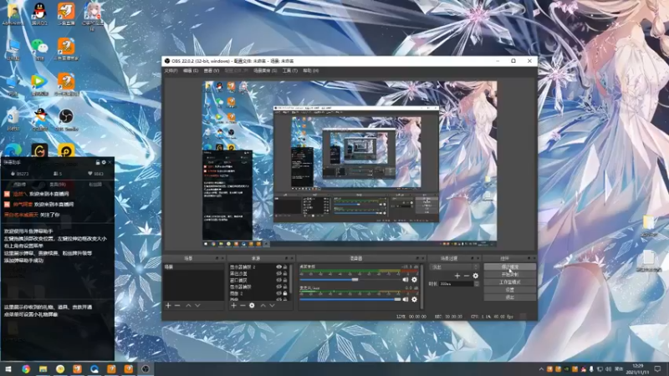669x376 pixels.
Task: Toggle the lock on the 窗口捕获 source
Action: (x=285, y=281)
